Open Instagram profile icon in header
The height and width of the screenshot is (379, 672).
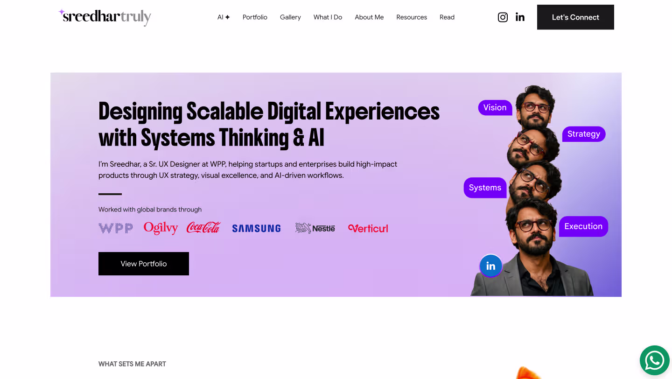click(503, 17)
